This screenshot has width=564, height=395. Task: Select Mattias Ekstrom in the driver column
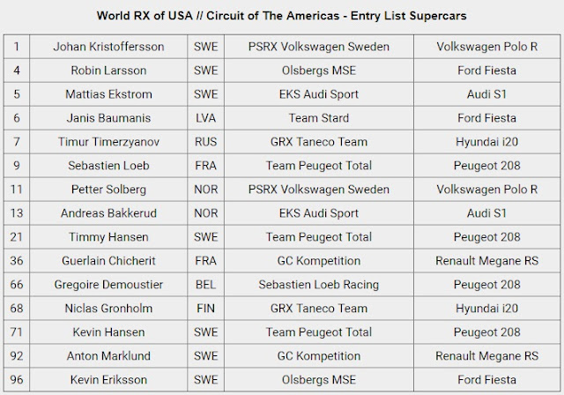[x=107, y=93]
